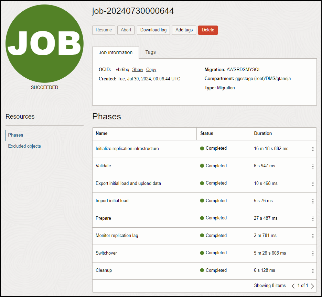The image size is (322, 297).
Task: Delete the migration job
Action: click(x=208, y=30)
